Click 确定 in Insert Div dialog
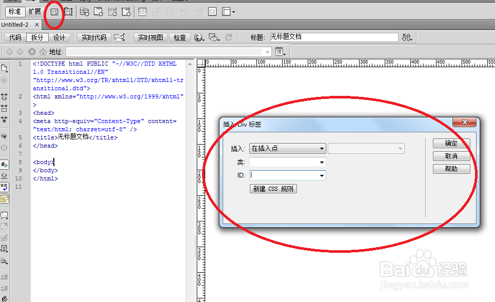 pyautogui.click(x=451, y=143)
